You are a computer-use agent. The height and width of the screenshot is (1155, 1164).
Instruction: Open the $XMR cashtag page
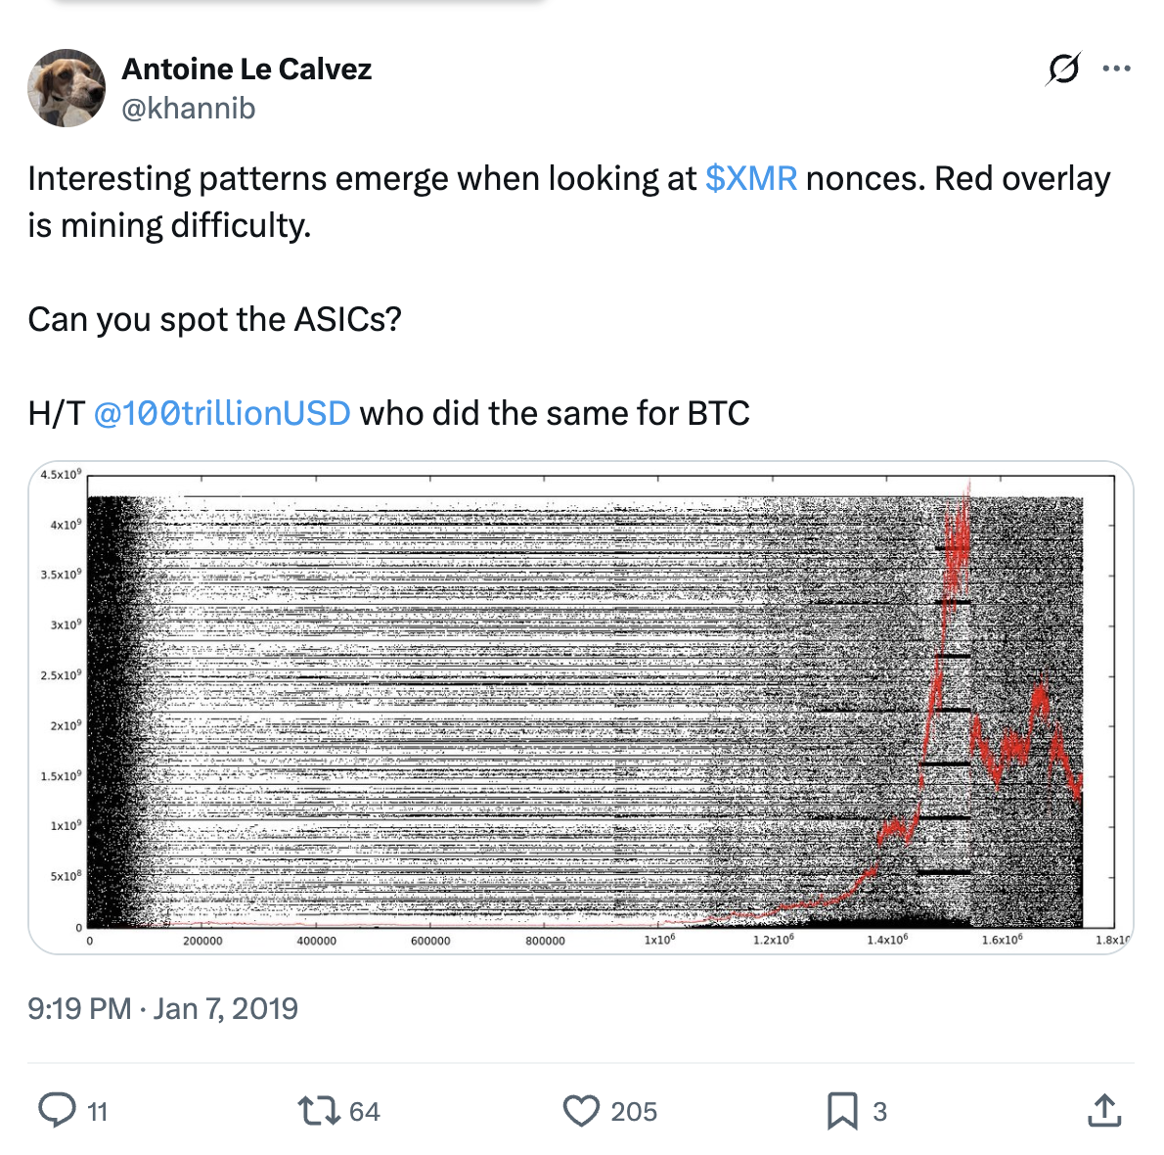(751, 178)
